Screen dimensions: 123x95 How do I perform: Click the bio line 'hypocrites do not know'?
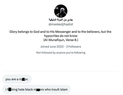pyautogui.click(x=61, y=36)
